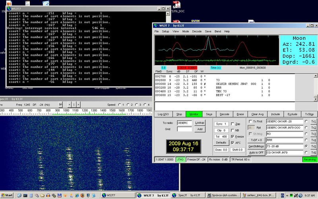Select radio button for CQ OK1KIR JN79 message
The width and height of the screenshot is (318, 199).
306,152
